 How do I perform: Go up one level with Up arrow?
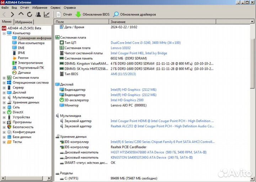pos(21,14)
